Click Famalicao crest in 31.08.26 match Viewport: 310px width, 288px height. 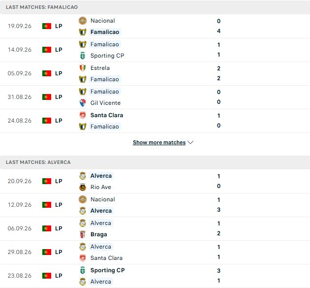tap(83, 92)
